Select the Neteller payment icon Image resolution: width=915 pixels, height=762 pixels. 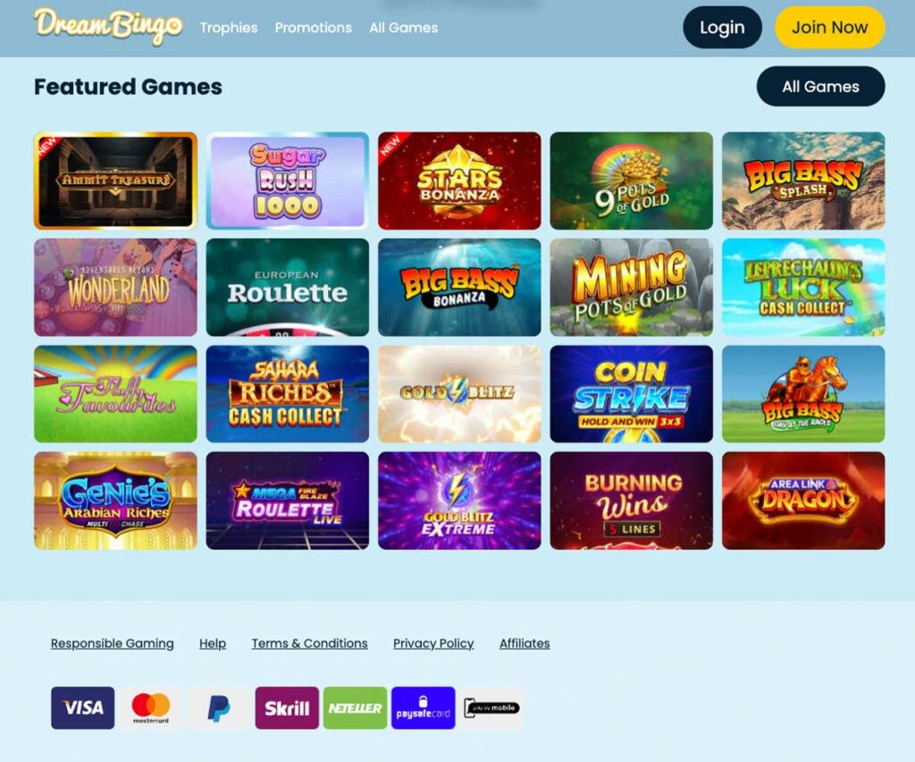pyautogui.click(x=356, y=708)
